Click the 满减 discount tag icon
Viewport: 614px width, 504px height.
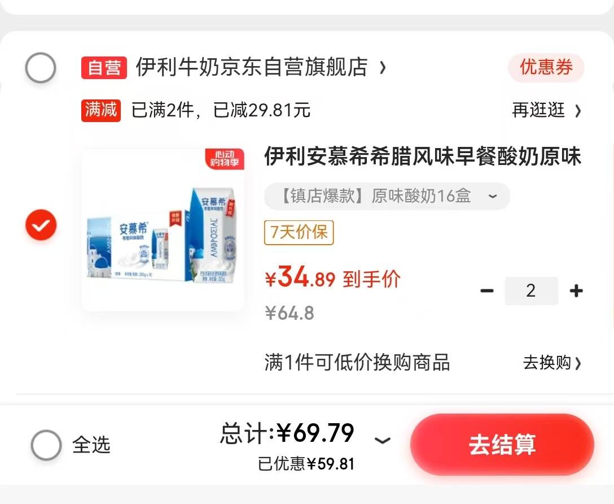pyautogui.click(x=101, y=110)
